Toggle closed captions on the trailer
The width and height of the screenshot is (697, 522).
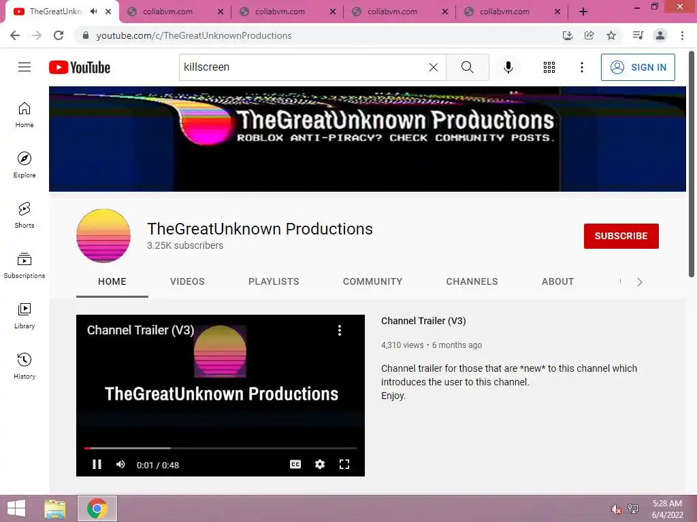coord(295,464)
